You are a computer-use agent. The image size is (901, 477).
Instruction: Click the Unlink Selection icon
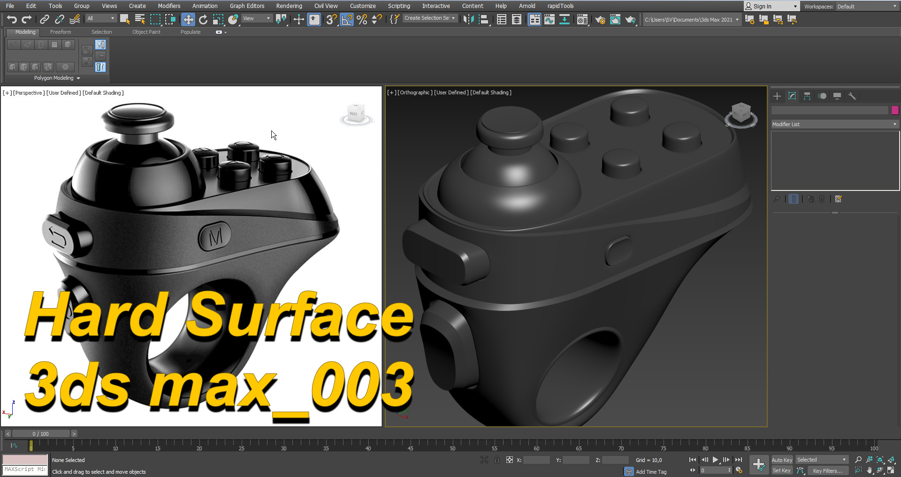coord(59,19)
